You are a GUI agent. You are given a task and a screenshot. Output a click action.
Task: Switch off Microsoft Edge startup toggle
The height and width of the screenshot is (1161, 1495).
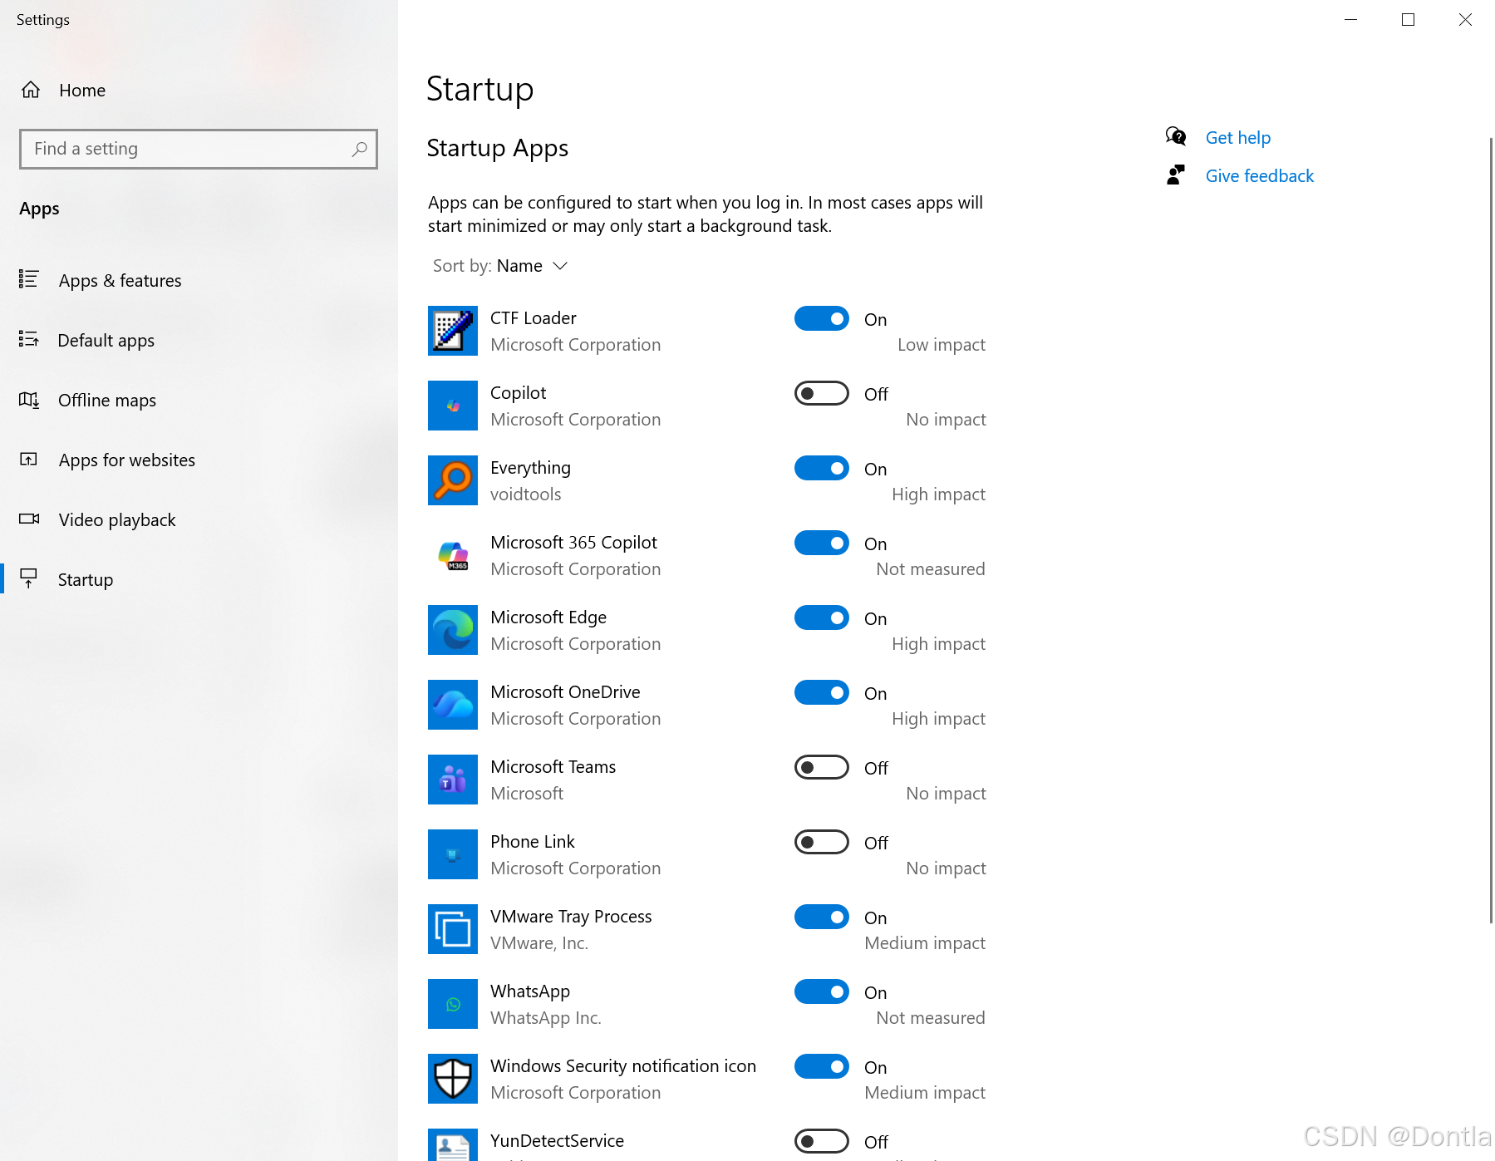(x=822, y=617)
